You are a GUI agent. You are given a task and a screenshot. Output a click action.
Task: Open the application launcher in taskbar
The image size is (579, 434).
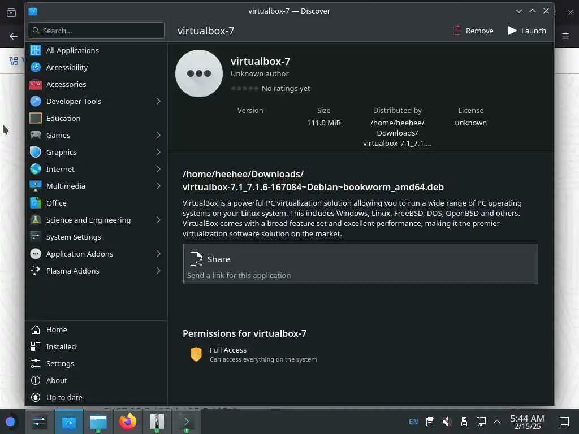click(10, 422)
